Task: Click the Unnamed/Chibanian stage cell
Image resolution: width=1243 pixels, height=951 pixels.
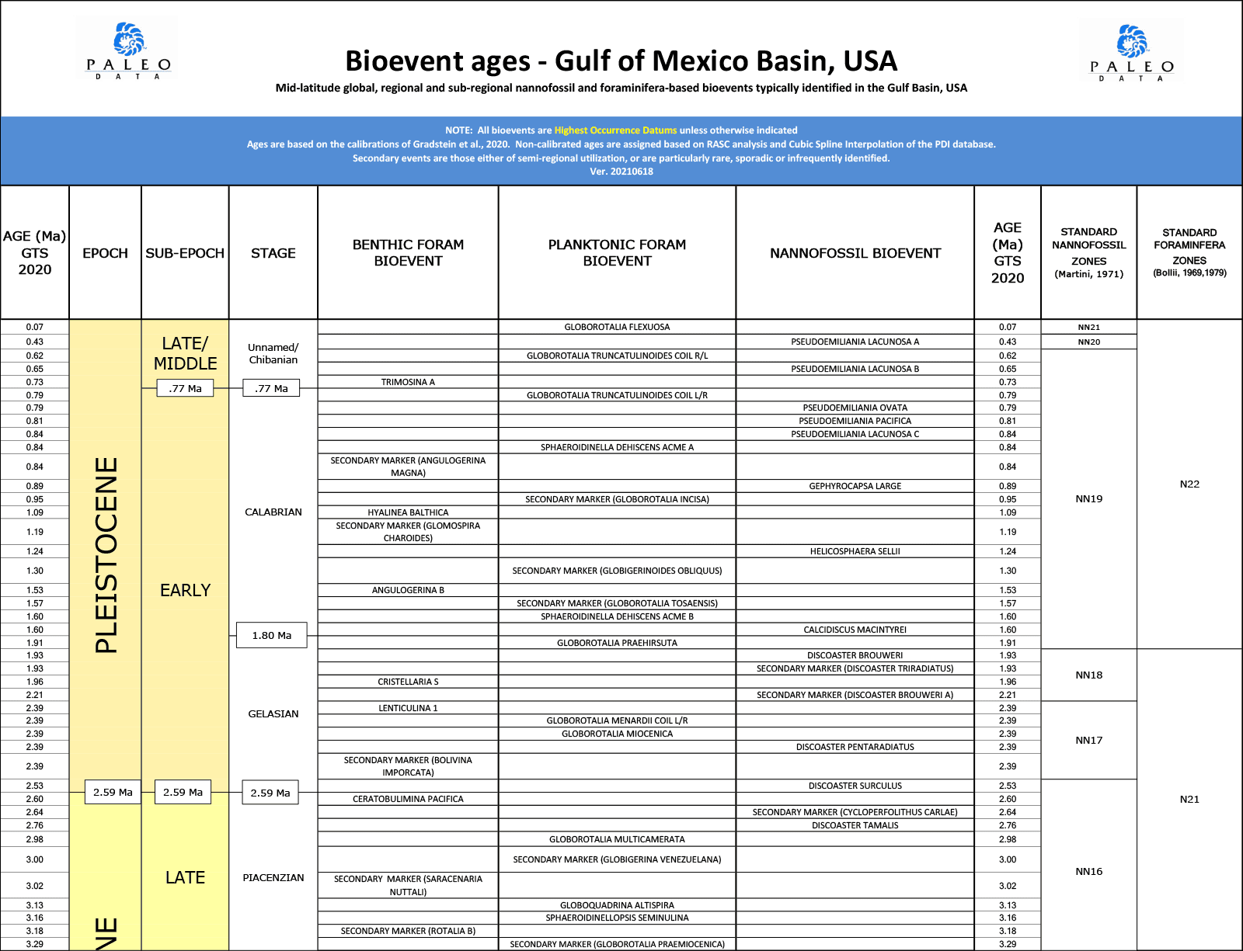Action: pos(273,353)
